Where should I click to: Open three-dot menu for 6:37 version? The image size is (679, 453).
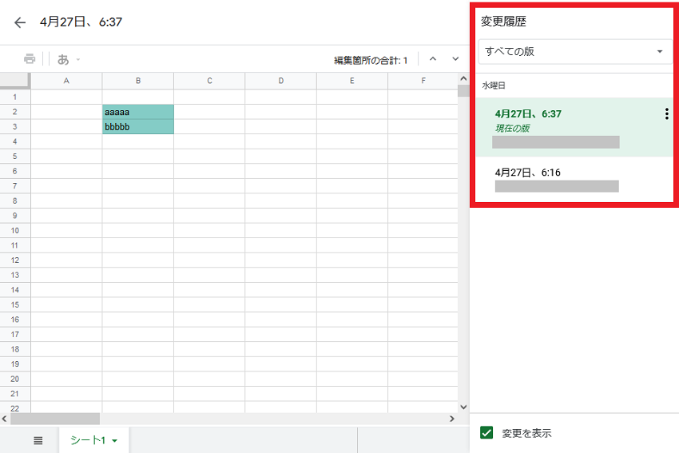(x=666, y=114)
